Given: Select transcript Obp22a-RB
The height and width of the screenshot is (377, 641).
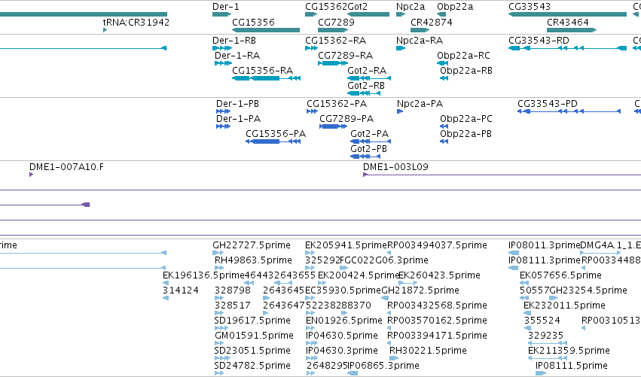Looking at the screenshot, I should 444,78.
